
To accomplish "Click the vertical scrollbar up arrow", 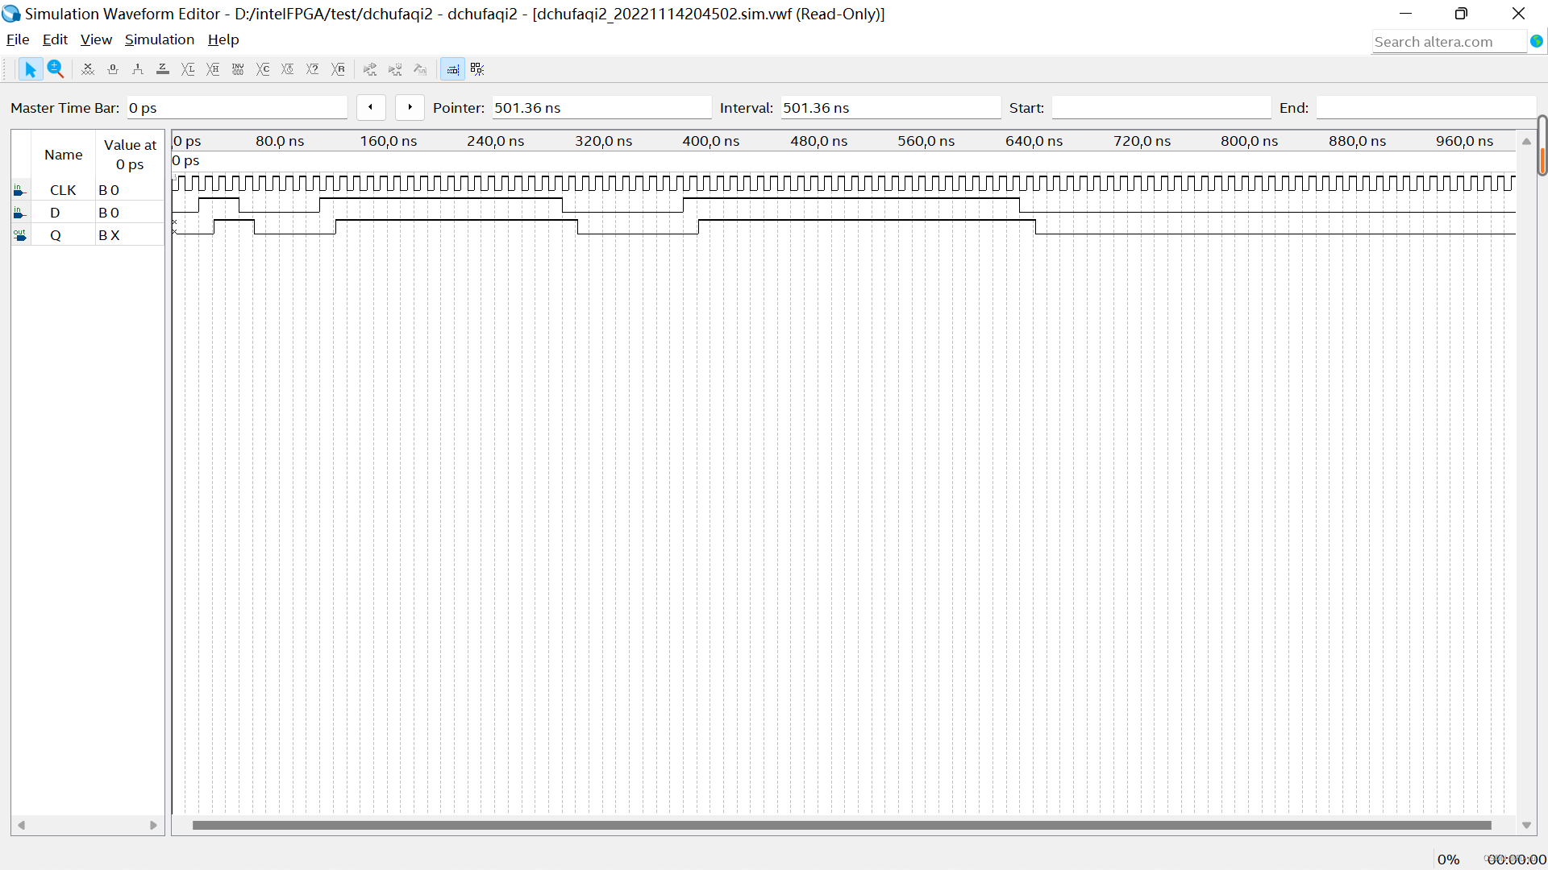I will (1526, 141).
